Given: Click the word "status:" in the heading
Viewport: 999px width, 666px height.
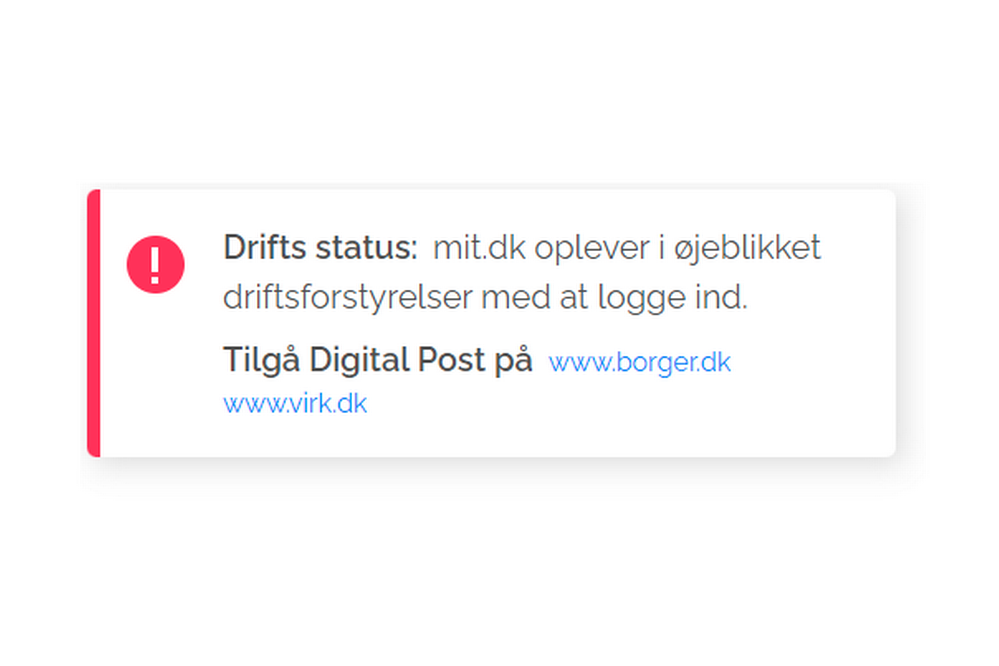Looking at the screenshot, I should click(x=366, y=248).
